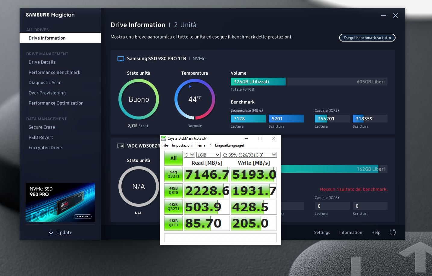Minimize the CrystalDiskMark window
Image resolution: width=432 pixels, height=276 pixels.
pos(246,138)
